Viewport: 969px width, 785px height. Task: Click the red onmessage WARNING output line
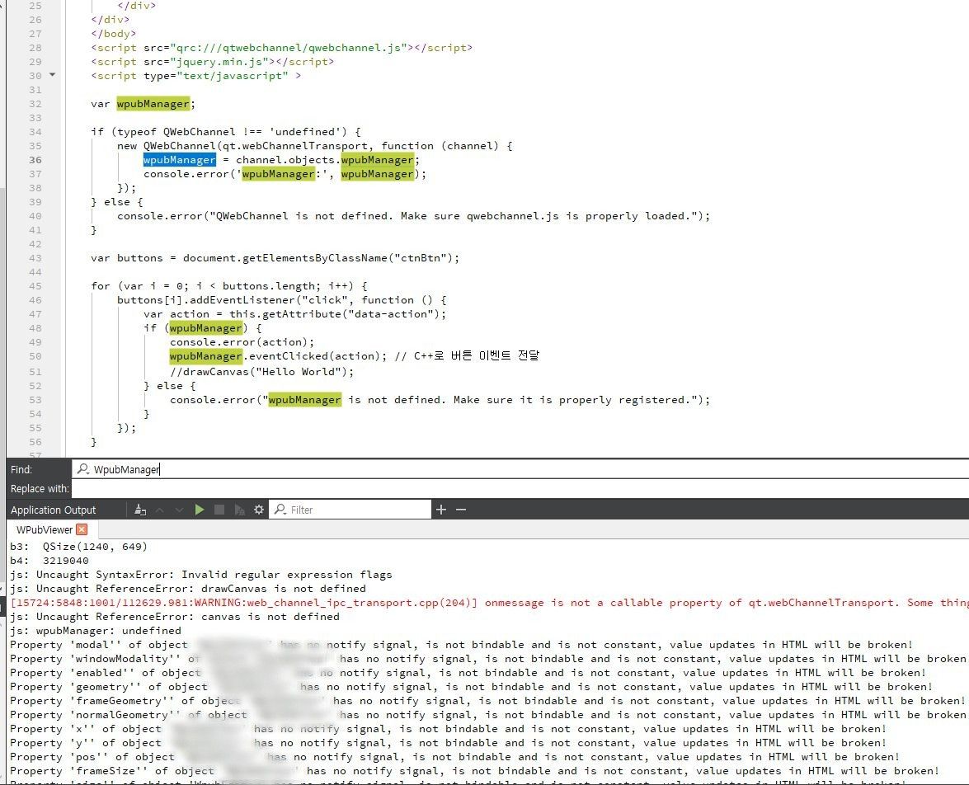pos(489,603)
